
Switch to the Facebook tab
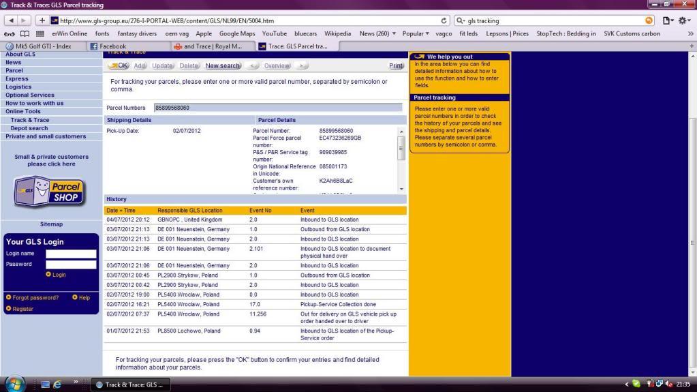coord(127,46)
